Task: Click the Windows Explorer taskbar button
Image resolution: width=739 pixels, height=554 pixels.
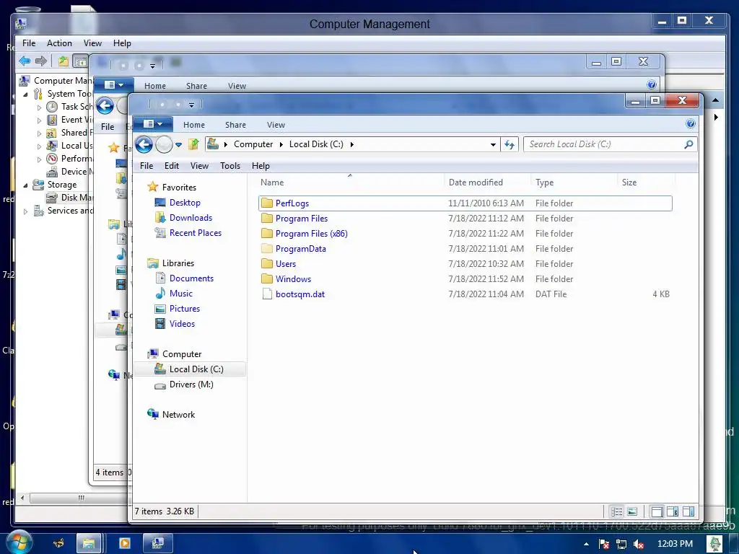Action: [89, 543]
